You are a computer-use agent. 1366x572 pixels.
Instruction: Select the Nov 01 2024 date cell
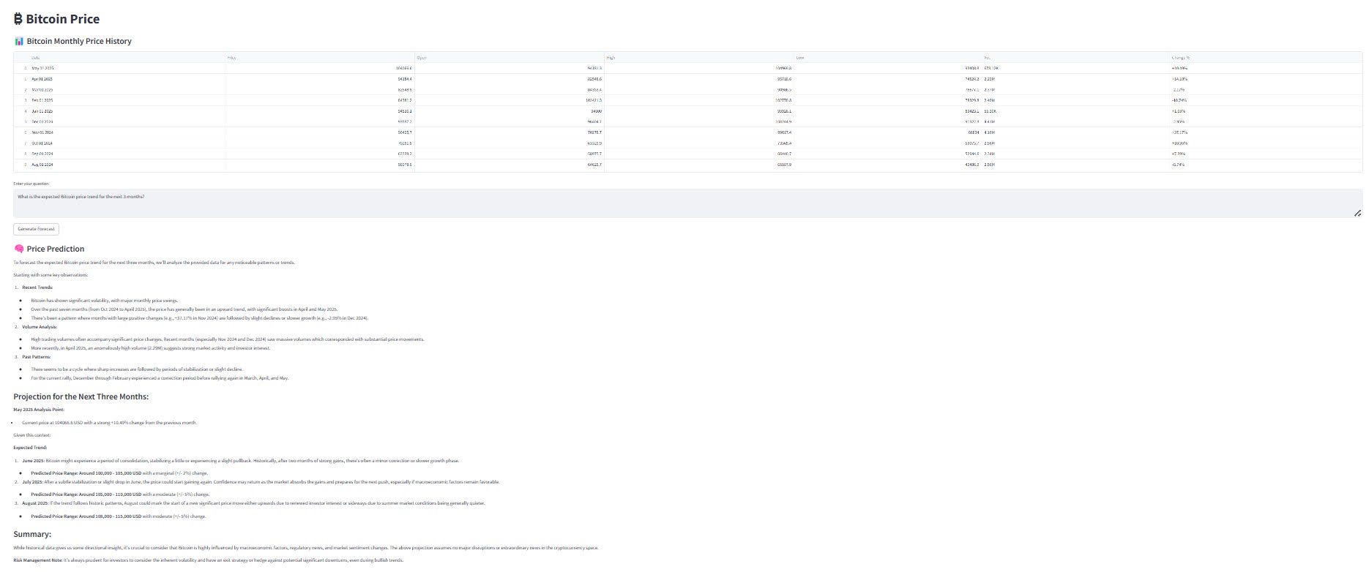(126, 132)
